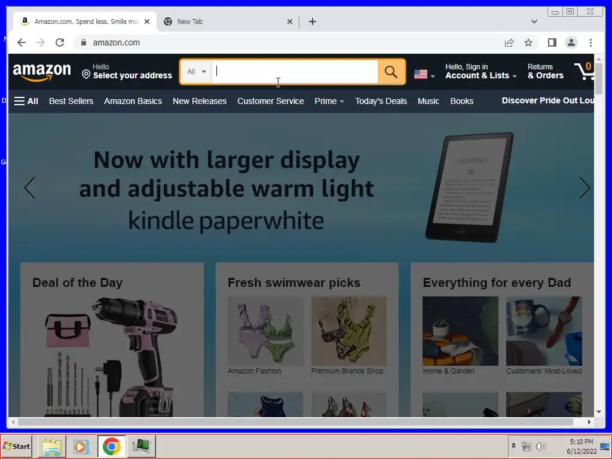The width and height of the screenshot is (612, 459).
Task: Click the Amazon logo in header
Action: pyautogui.click(x=42, y=72)
